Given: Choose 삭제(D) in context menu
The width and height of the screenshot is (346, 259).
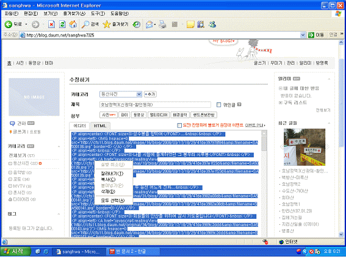Looking at the screenshot, I should coord(108,191).
